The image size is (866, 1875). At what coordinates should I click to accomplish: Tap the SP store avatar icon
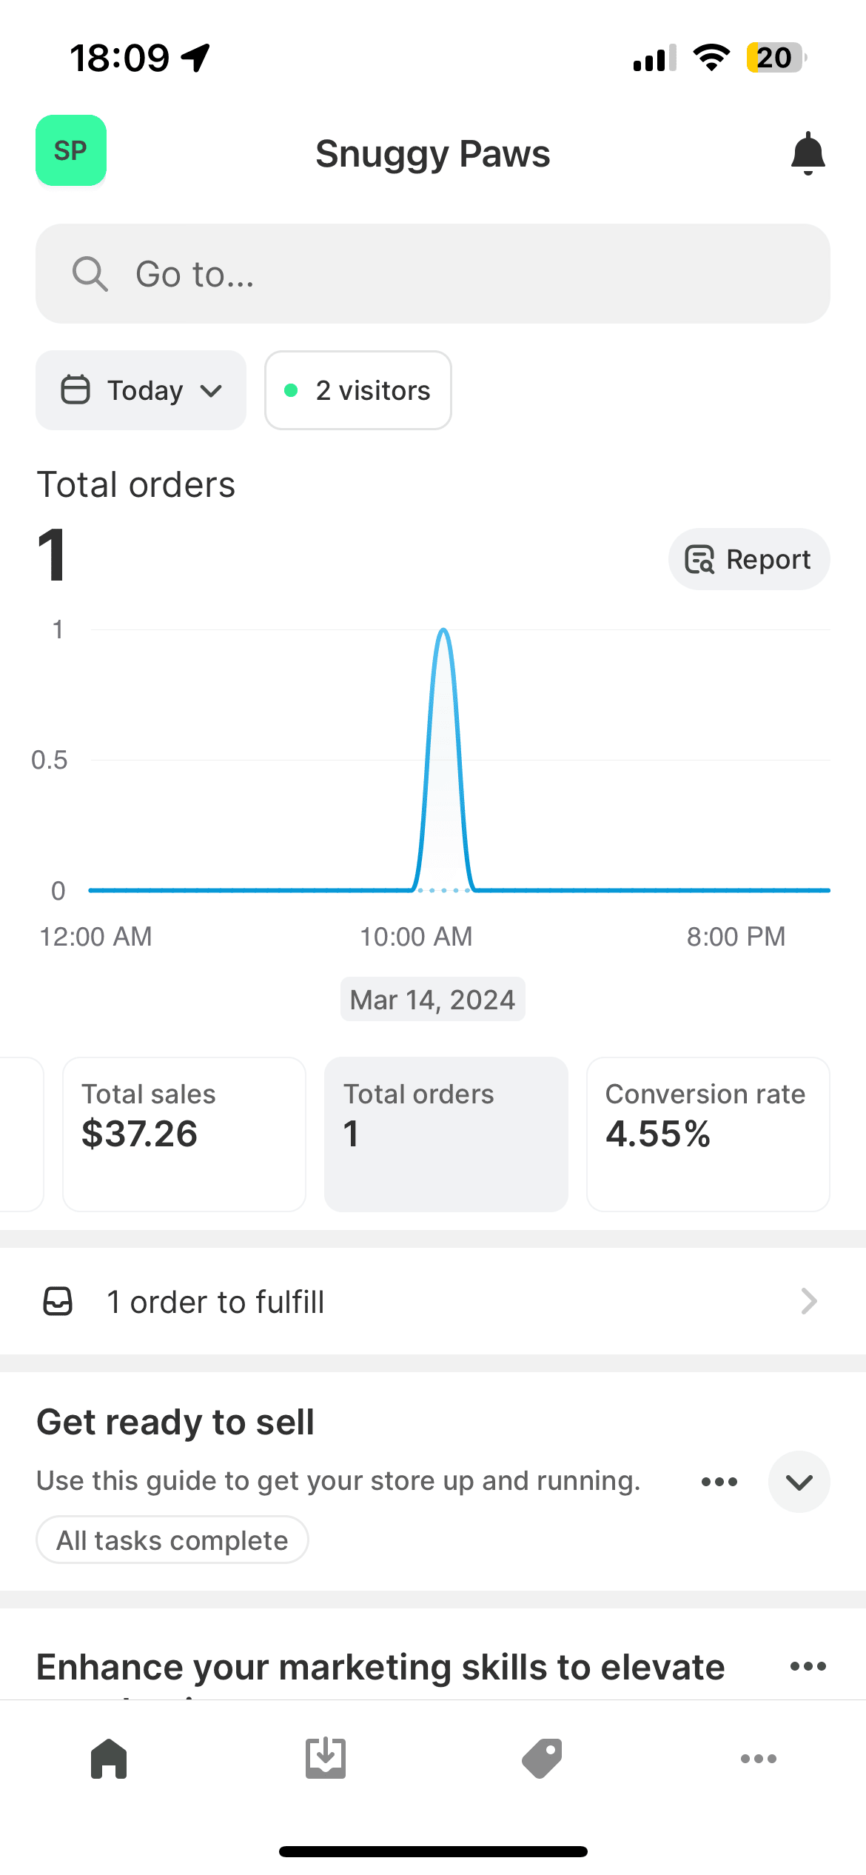[71, 150]
